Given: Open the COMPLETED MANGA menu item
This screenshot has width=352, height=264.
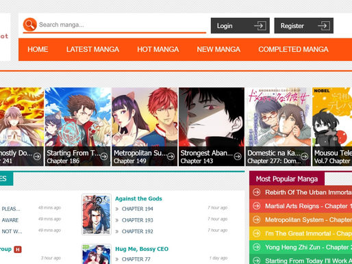Looking at the screenshot, I should (x=293, y=49).
